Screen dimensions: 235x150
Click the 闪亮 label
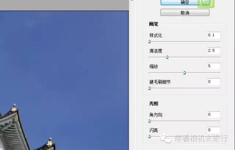[153, 130]
